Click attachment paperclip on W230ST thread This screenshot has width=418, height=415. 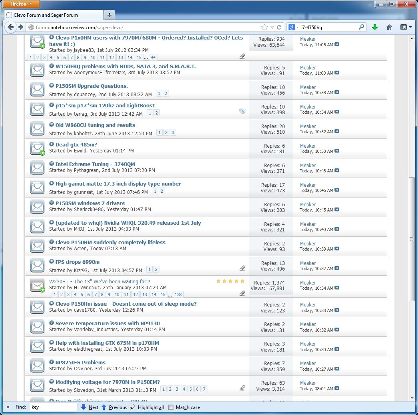(242, 293)
